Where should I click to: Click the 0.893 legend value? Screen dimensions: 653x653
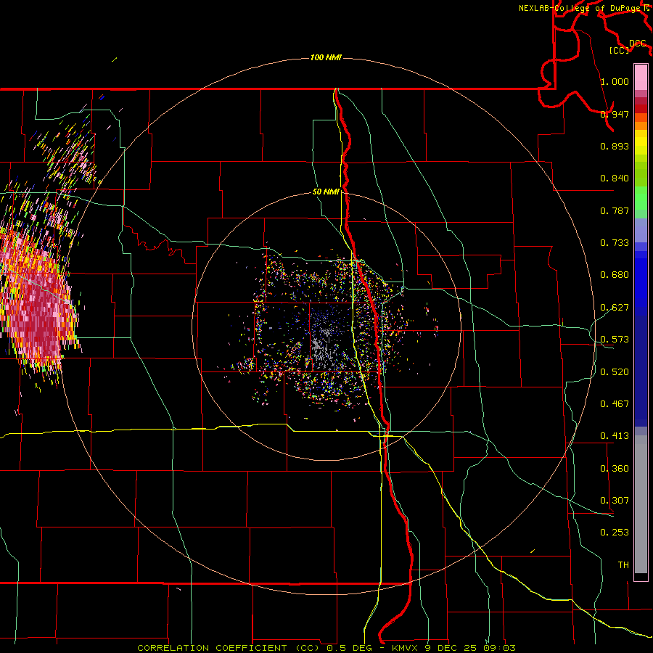(x=615, y=146)
